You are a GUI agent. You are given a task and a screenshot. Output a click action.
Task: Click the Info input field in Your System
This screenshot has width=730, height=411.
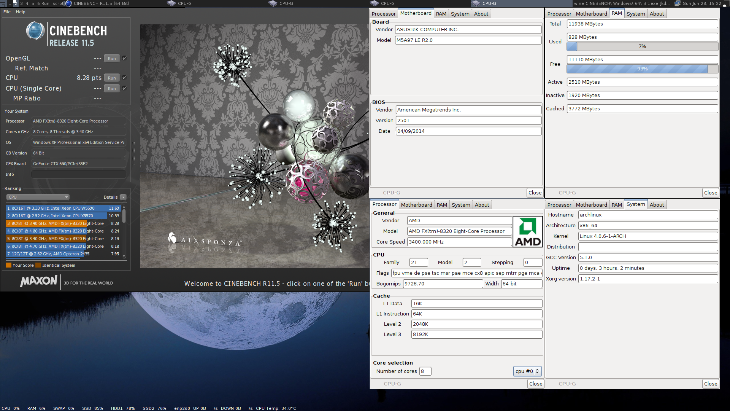pos(78,174)
